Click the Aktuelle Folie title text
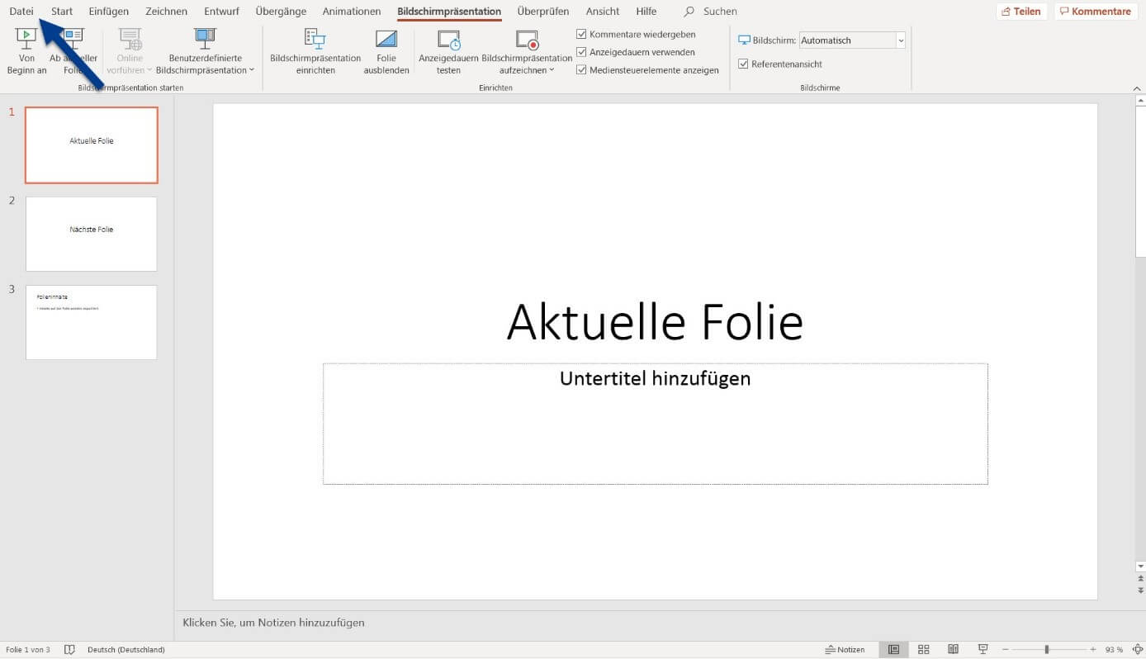The image size is (1146, 659). [x=655, y=321]
